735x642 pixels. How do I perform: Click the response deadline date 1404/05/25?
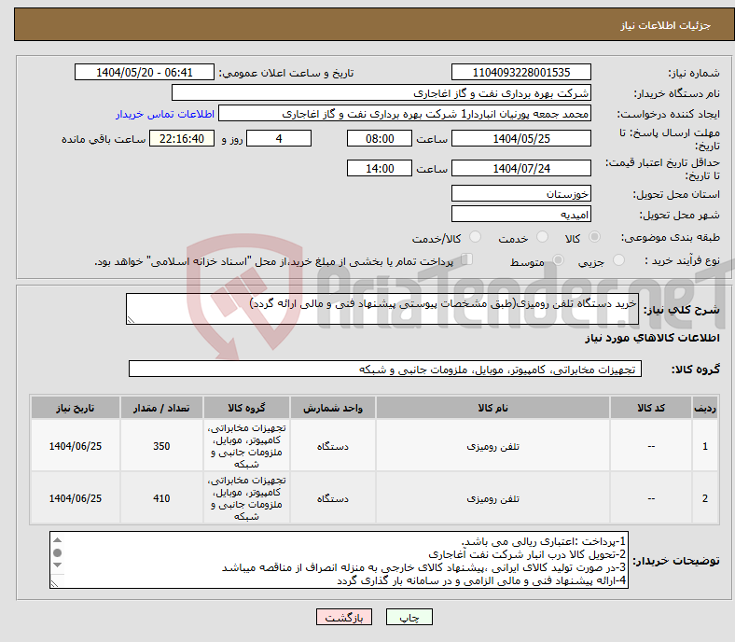click(x=520, y=138)
